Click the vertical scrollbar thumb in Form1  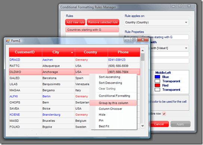click(x=143, y=57)
